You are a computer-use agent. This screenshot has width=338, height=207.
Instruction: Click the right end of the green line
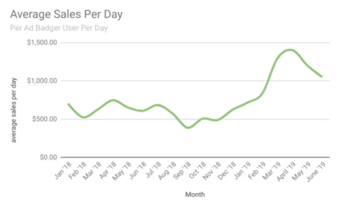coord(322,77)
